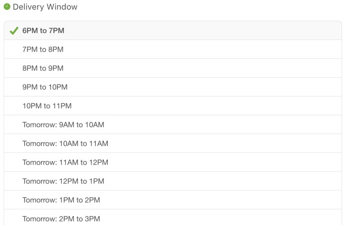Switch delivery to Tomorrow: 1PM to 2PM
The width and height of the screenshot is (346, 225).
click(x=61, y=200)
